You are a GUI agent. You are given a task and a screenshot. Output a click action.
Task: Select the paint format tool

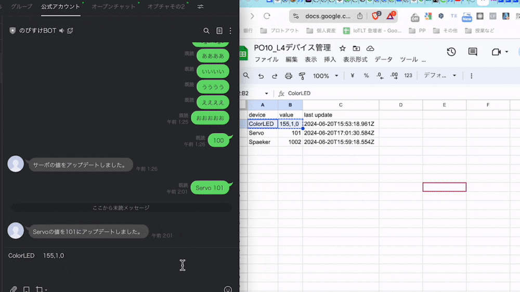(302, 76)
